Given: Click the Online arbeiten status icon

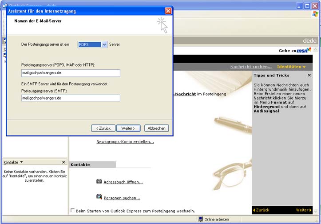Looking at the screenshot, I should (201, 220).
